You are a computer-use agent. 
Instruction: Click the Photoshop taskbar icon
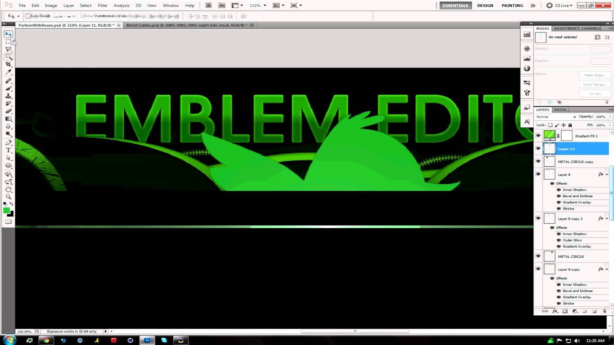(147, 341)
